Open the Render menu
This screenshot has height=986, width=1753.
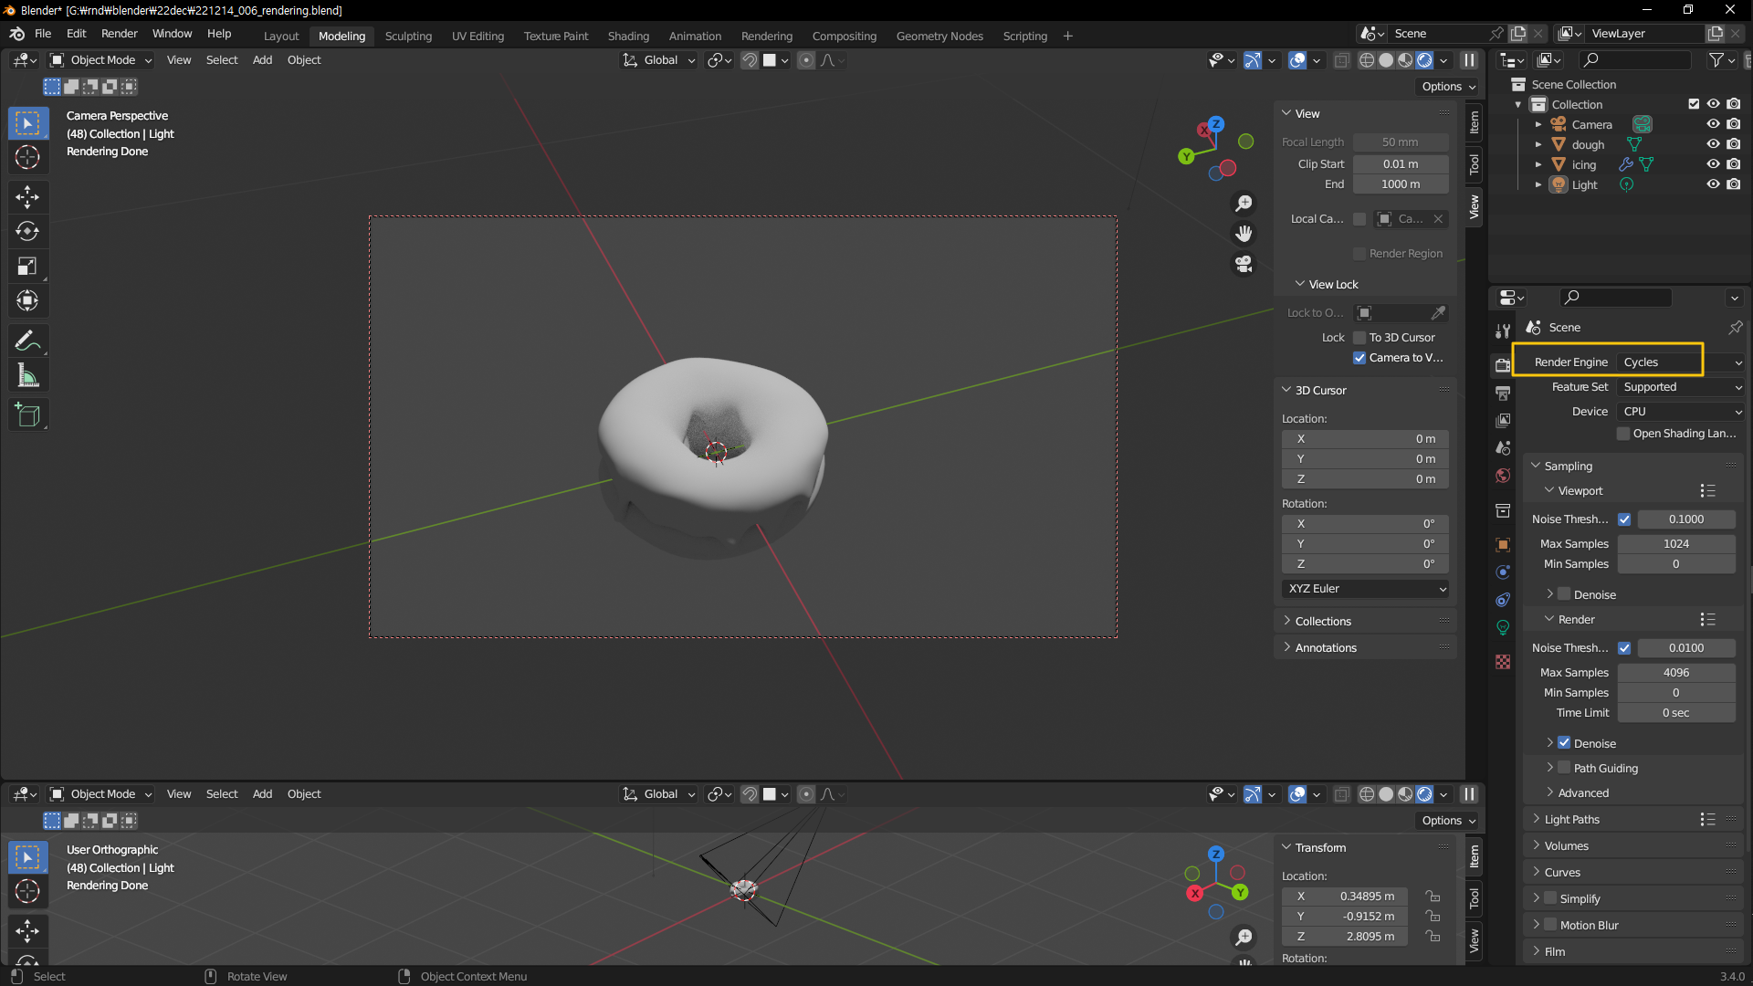[119, 34]
